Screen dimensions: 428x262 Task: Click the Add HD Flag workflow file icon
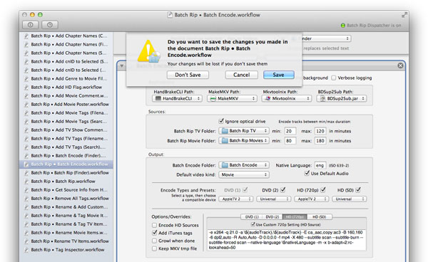pos(26,88)
